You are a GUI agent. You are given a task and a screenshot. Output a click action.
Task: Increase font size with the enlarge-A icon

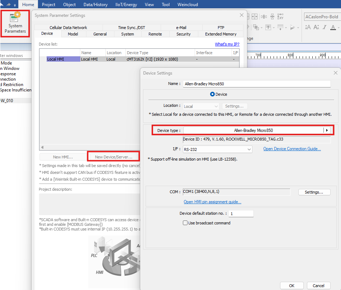308,27
